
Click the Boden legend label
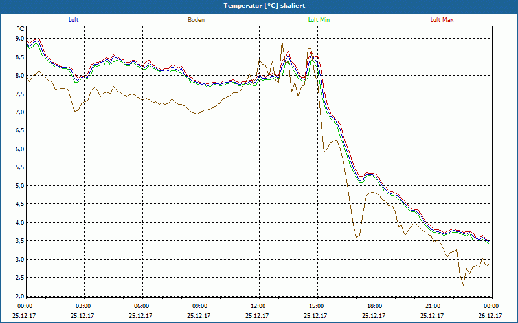(x=196, y=20)
